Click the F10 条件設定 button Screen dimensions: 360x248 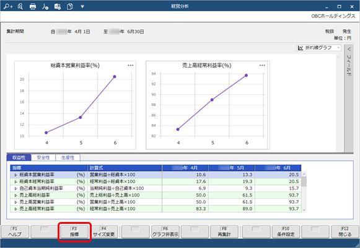tap(286, 232)
